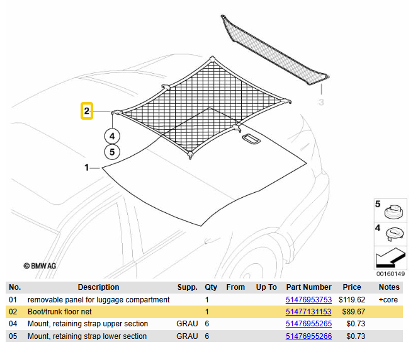Click the floor net drawing in diagram
413x349 pixels.
pos(201,108)
